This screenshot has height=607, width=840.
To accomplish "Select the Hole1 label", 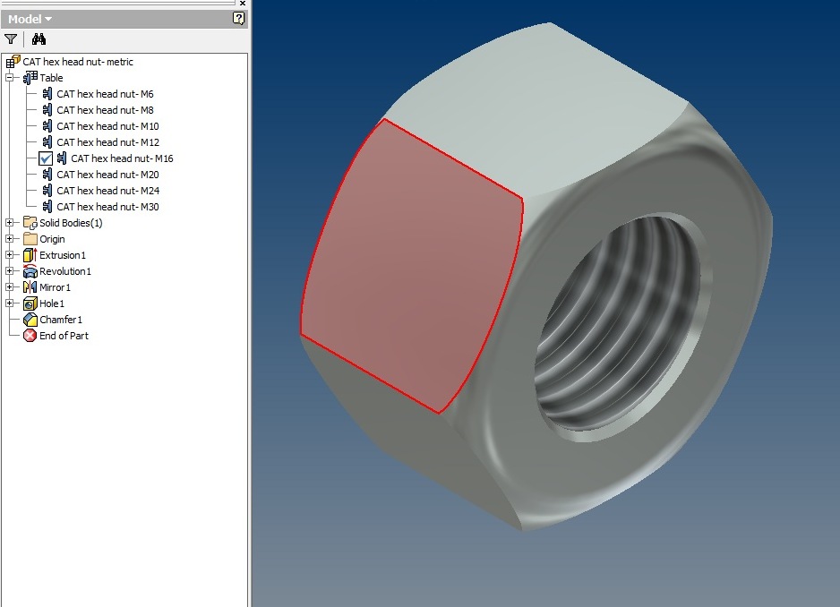I will point(51,303).
